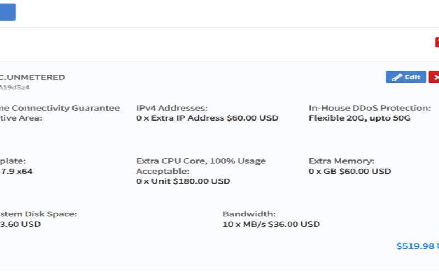The height and width of the screenshot is (274, 439).
Task: Select the 10 x MB/s $36.00 USD line
Action: [x=271, y=224]
